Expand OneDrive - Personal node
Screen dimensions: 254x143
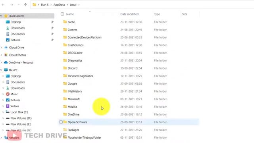1,62
